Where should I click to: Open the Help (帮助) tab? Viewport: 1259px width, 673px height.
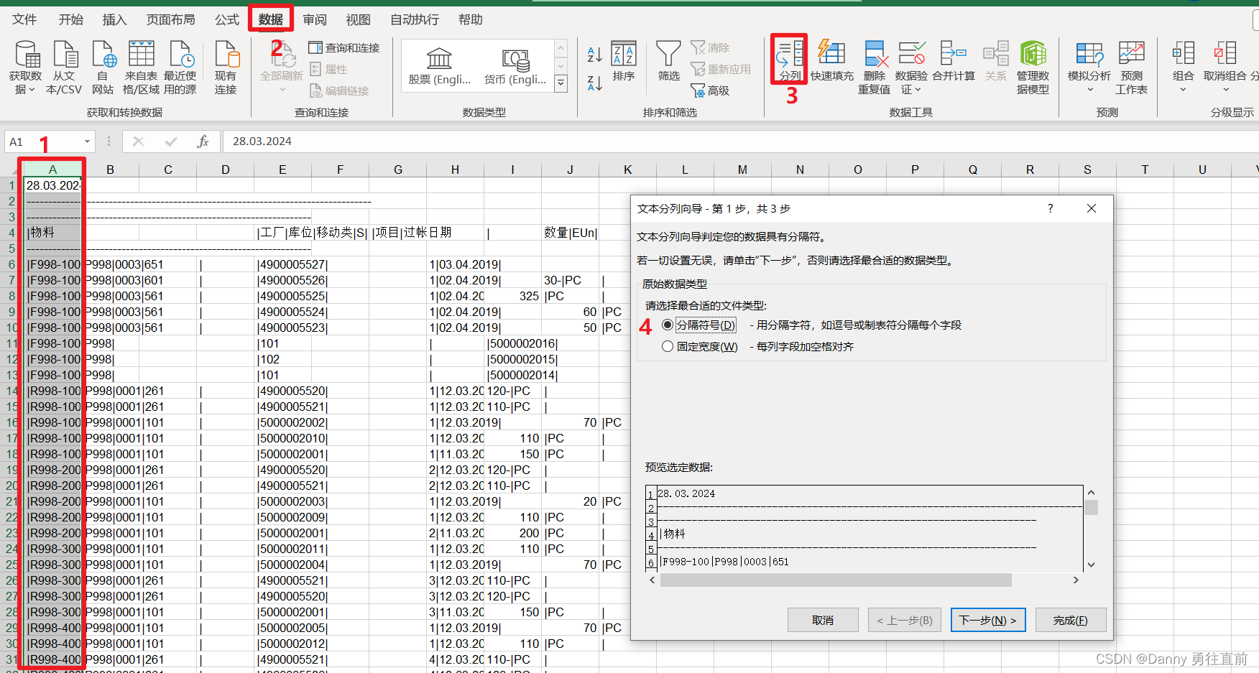[x=471, y=19]
